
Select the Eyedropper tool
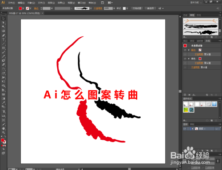[x=4, y=103]
